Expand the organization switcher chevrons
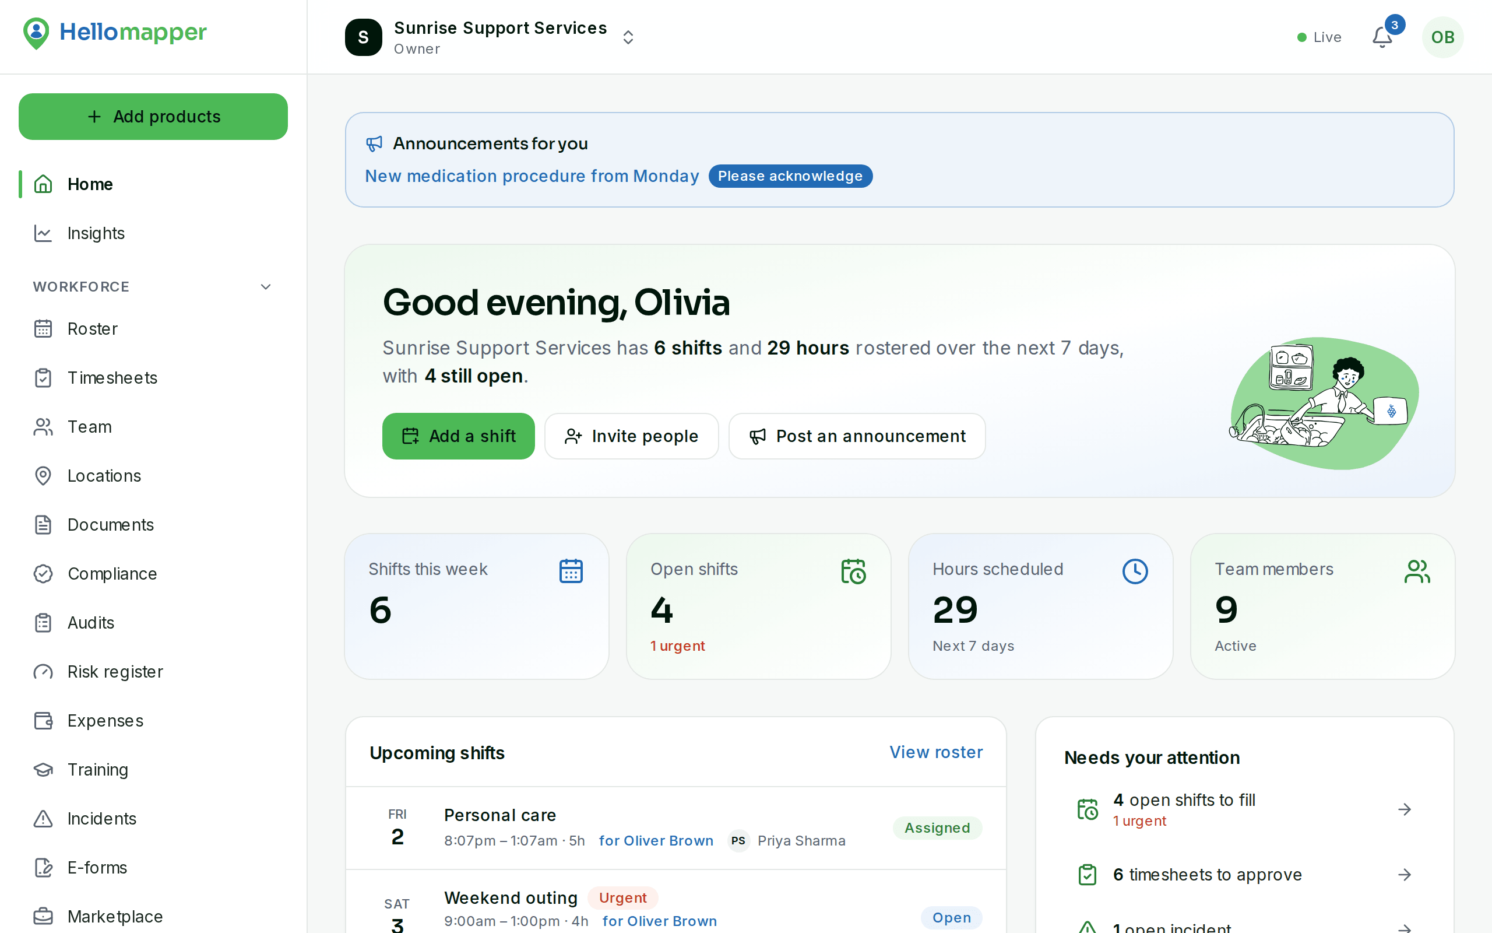The width and height of the screenshot is (1492, 933). tap(628, 37)
